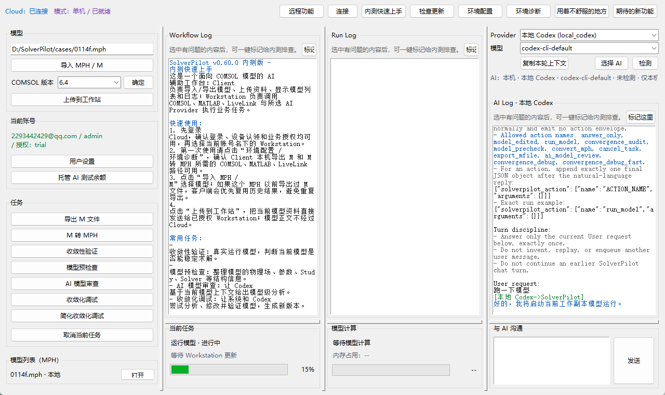The height and width of the screenshot is (395, 665).
Task: Click 用着不舒服的地方 feedback button
Action: tap(582, 11)
